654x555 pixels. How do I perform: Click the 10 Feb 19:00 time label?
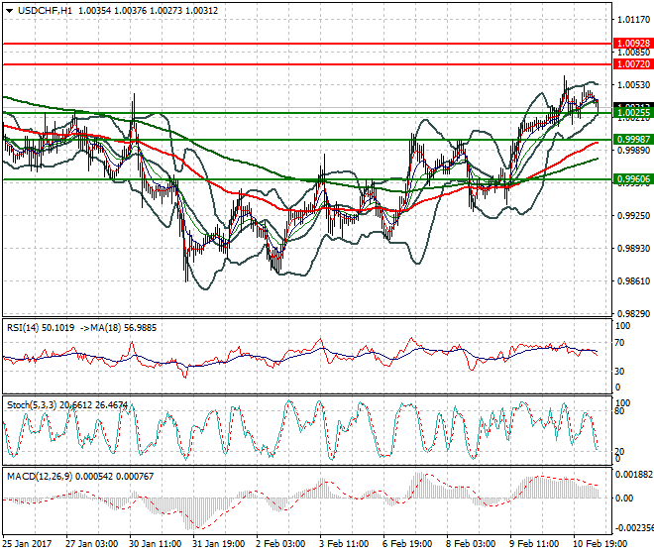[x=600, y=544]
